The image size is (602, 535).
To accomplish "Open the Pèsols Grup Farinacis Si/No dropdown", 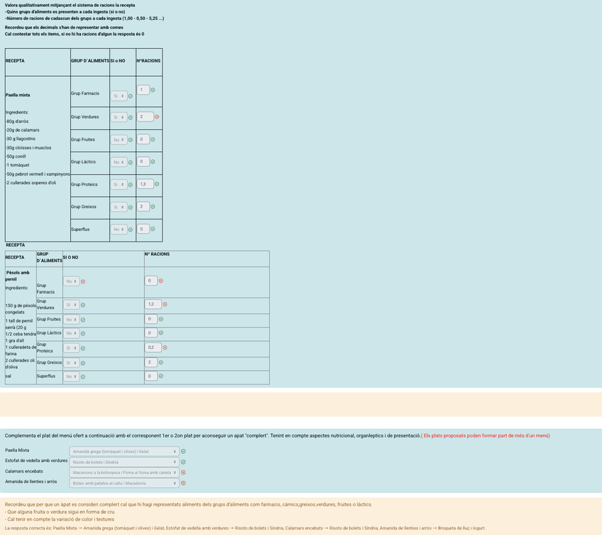I will [x=72, y=281].
